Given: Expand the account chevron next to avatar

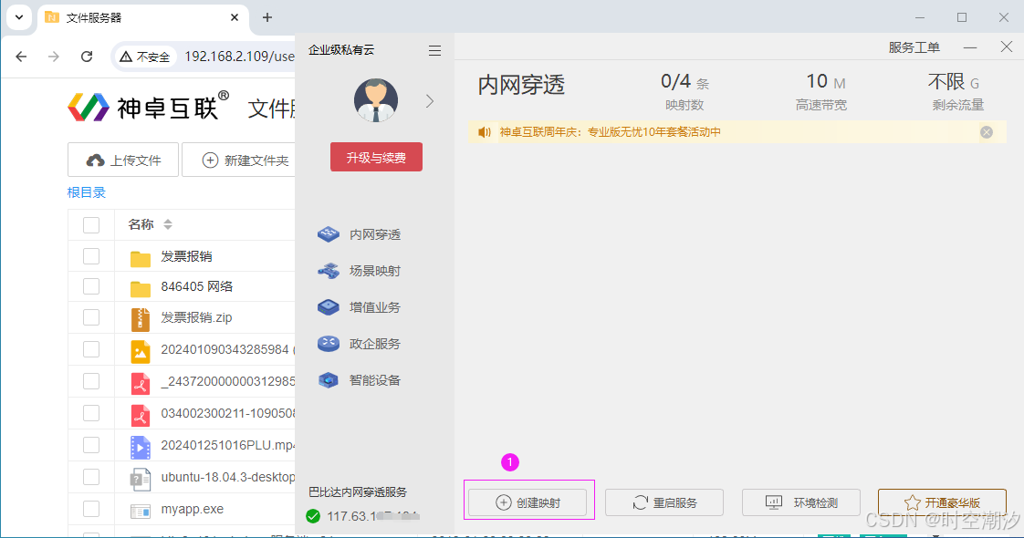Looking at the screenshot, I should (x=430, y=101).
